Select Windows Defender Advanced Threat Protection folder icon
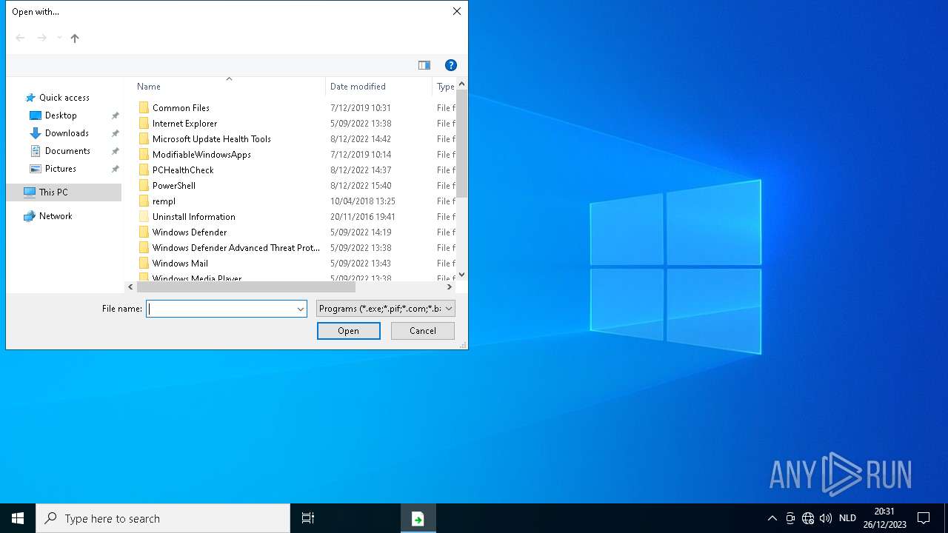Screen dimensions: 948x533 click(x=144, y=248)
